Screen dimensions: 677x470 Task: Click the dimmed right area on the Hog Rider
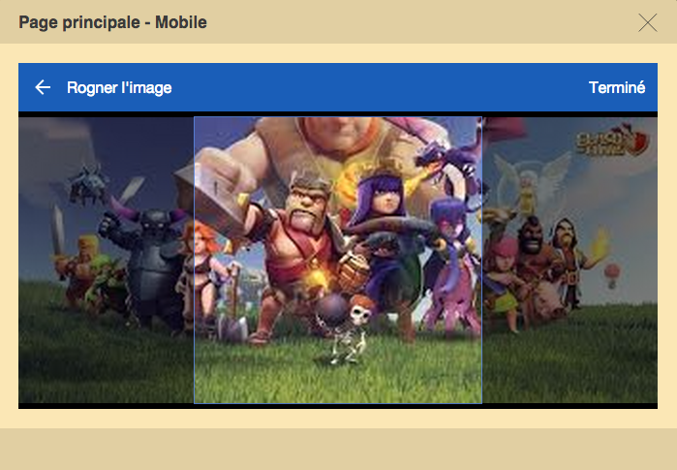point(534,259)
